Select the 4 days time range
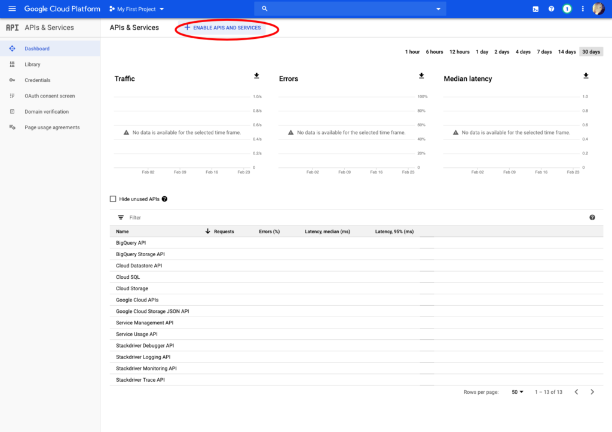612x432 pixels. pos(523,51)
